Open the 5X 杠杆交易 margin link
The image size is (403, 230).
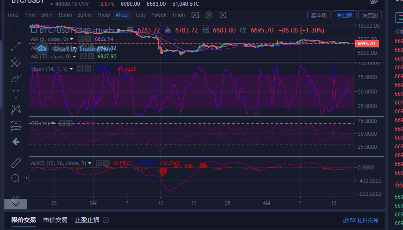point(360,220)
